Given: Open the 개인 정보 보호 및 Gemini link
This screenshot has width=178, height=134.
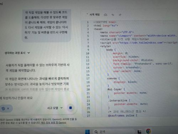Looking at the screenshot, I should click(x=53, y=123).
